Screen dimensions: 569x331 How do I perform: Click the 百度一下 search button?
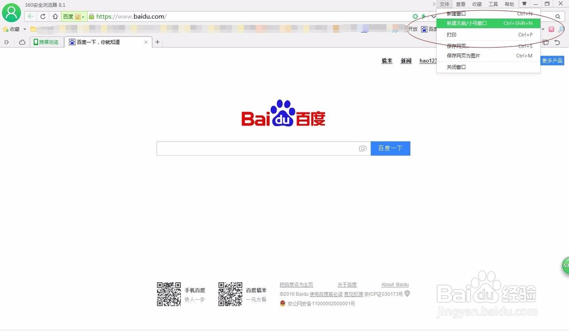(x=390, y=148)
